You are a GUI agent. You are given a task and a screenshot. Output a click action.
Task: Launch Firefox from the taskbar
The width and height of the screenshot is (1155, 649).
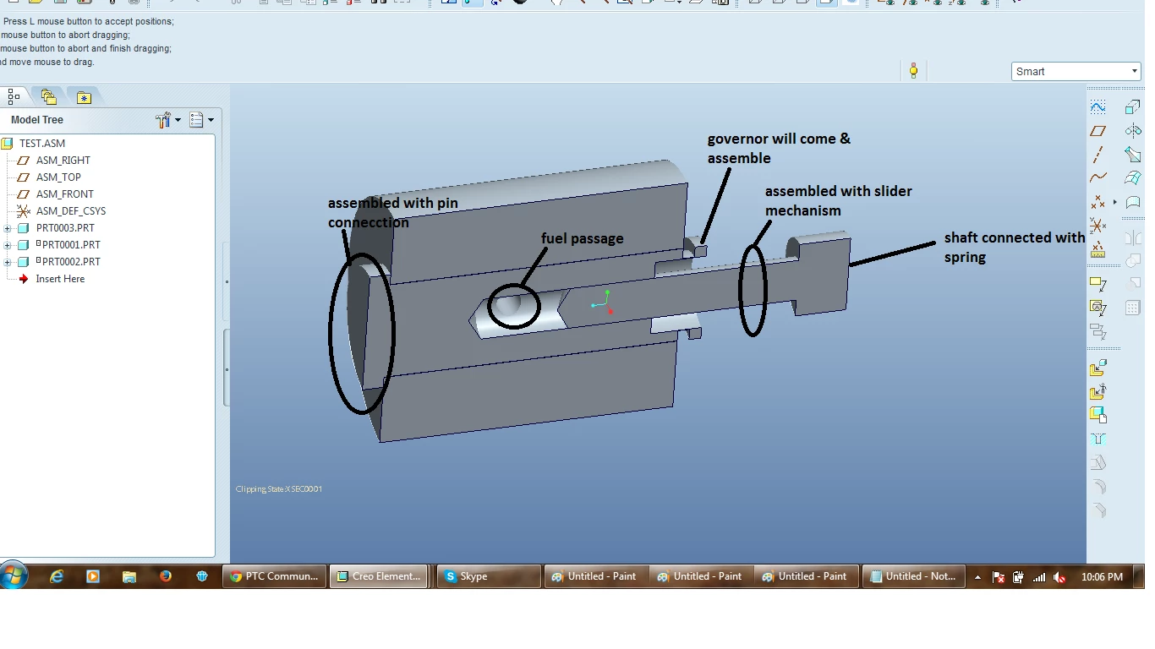tap(166, 576)
